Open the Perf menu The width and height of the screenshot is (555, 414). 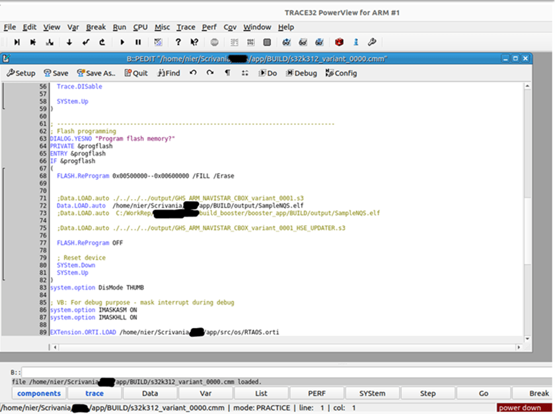(x=209, y=27)
